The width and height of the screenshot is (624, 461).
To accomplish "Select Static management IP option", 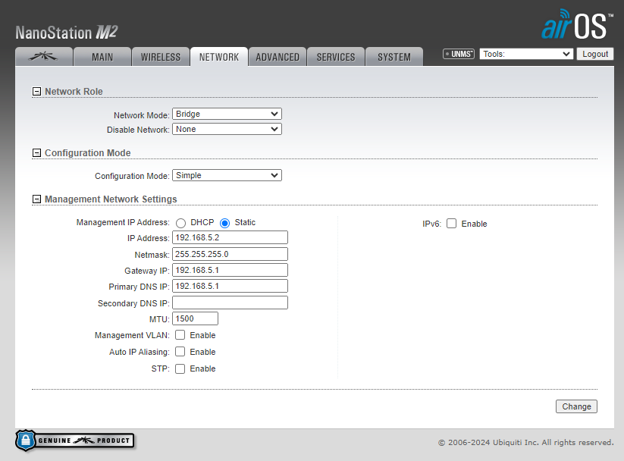I will [x=224, y=223].
